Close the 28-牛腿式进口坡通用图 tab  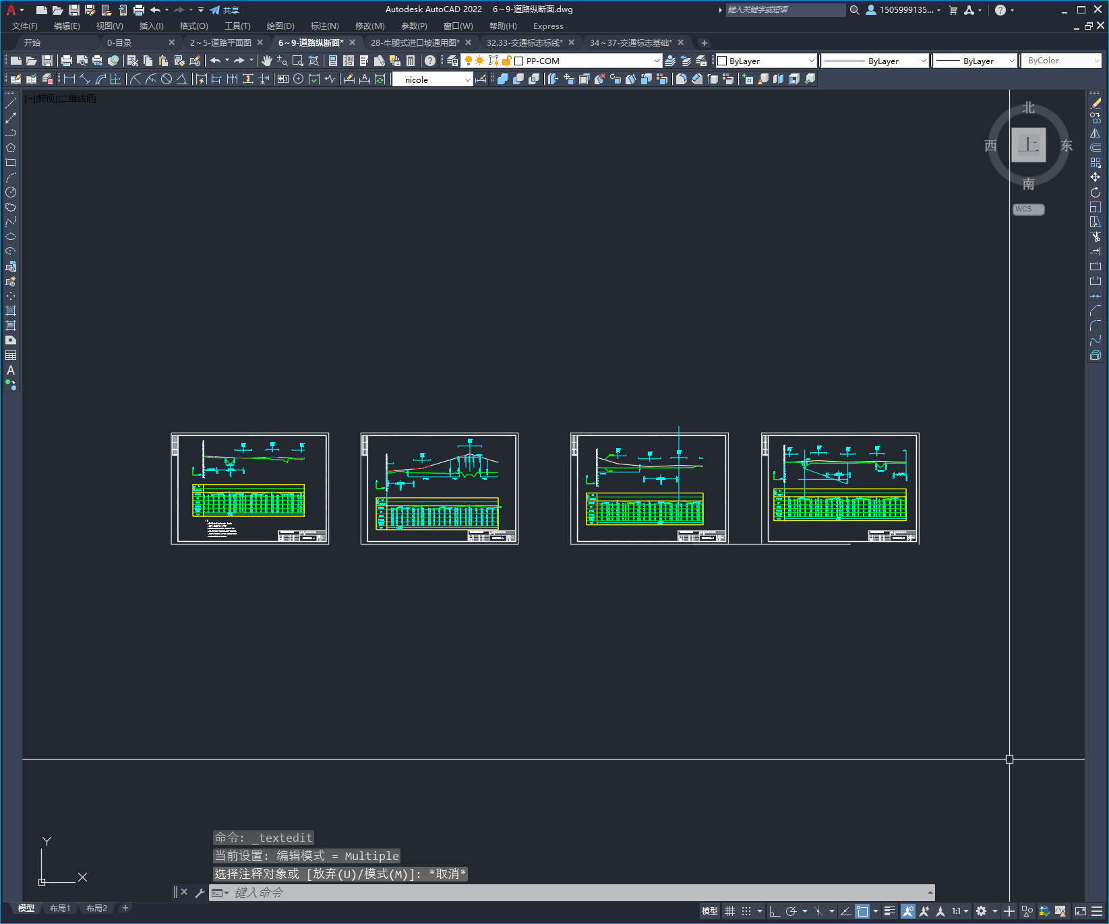click(x=469, y=42)
